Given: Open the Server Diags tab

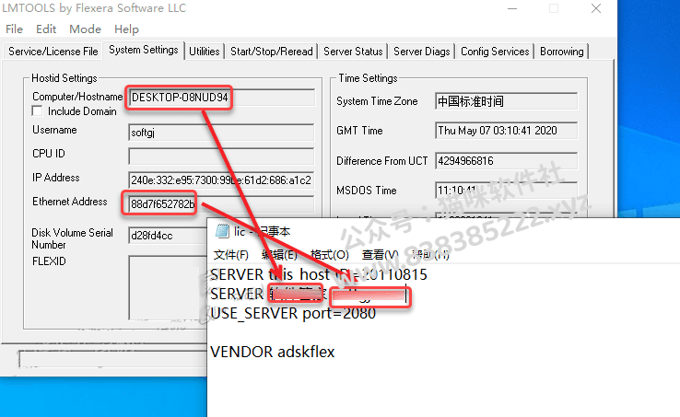Looking at the screenshot, I should [x=421, y=52].
